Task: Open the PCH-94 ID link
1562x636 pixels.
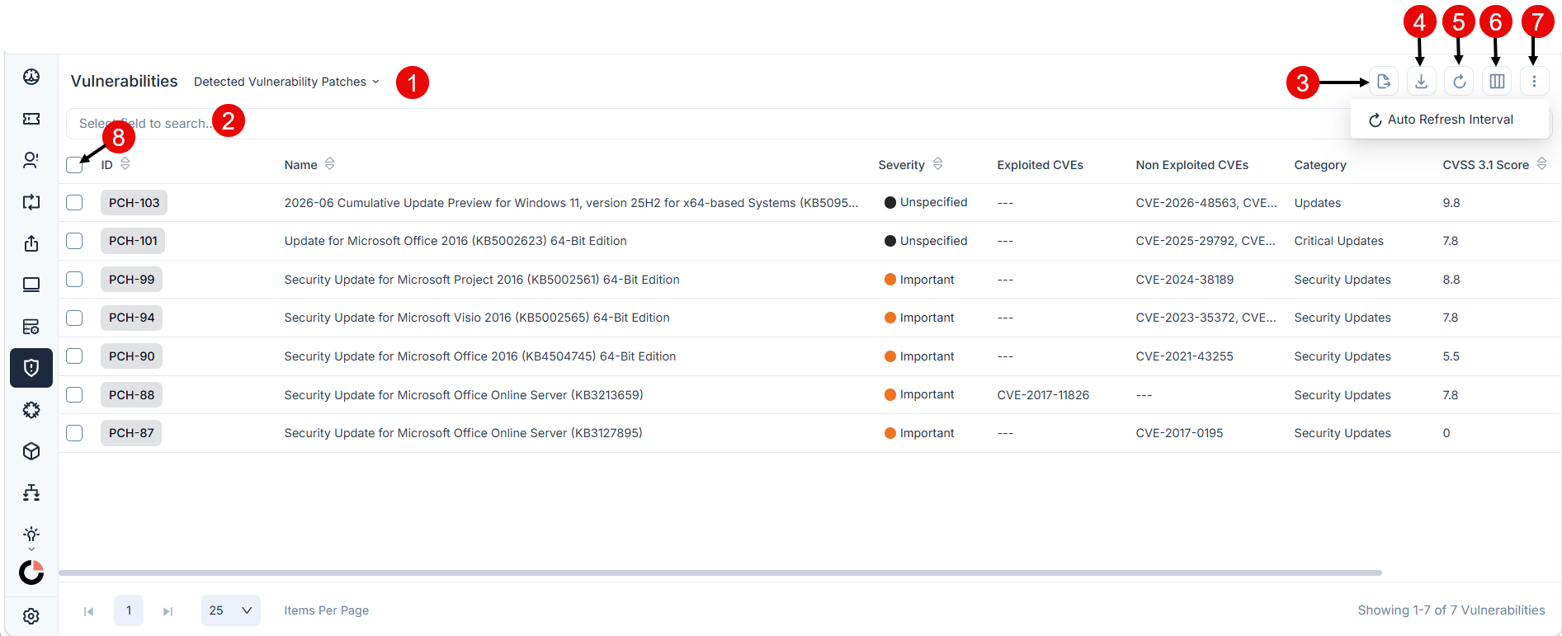Action: 131,318
